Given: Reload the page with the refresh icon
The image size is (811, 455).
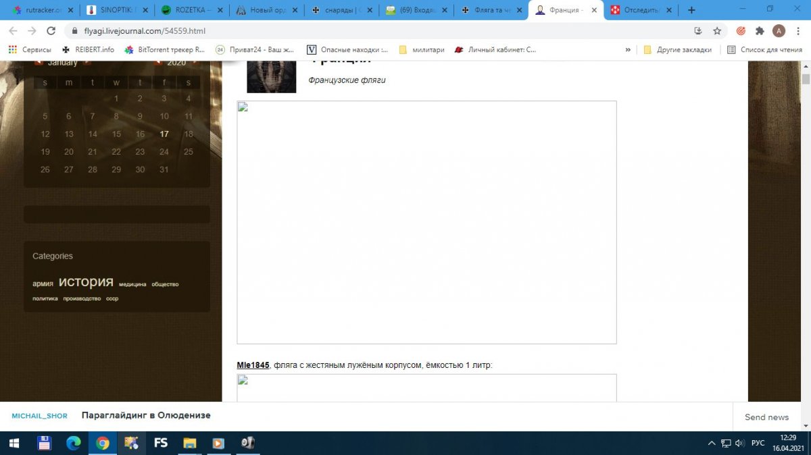Looking at the screenshot, I should 51,31.
